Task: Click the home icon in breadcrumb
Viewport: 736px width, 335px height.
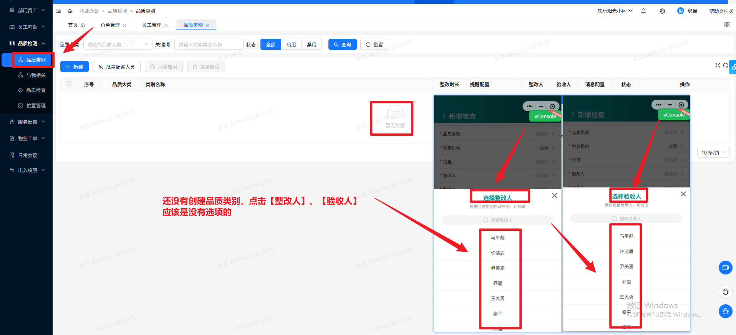Action: click(70, 11)
